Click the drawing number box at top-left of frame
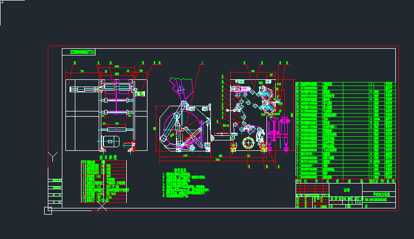 [x=79, y=52]
